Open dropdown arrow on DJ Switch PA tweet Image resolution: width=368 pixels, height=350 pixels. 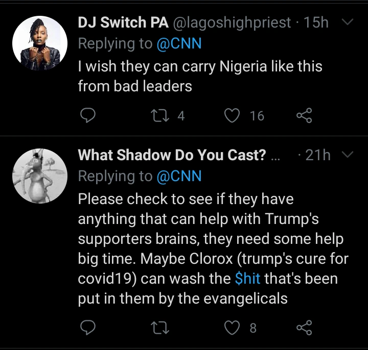(x=347, y=22)
